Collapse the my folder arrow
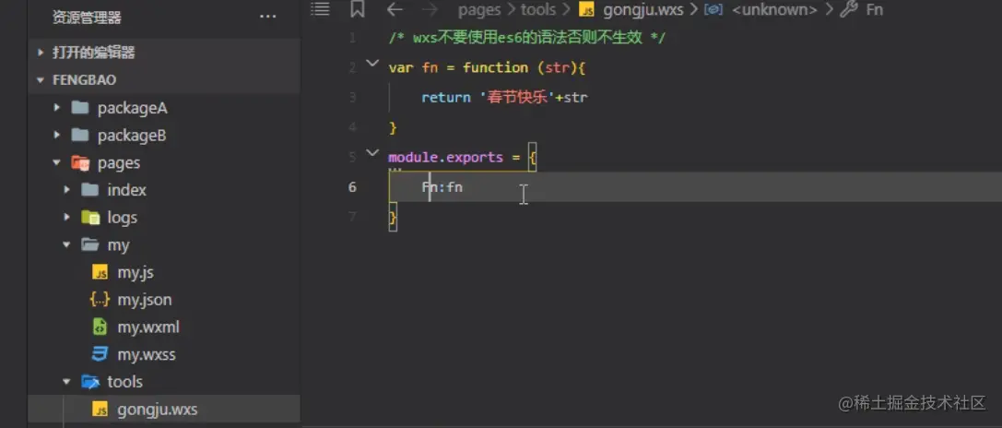This screenshot has width=1002, height=428. [67, 245]
